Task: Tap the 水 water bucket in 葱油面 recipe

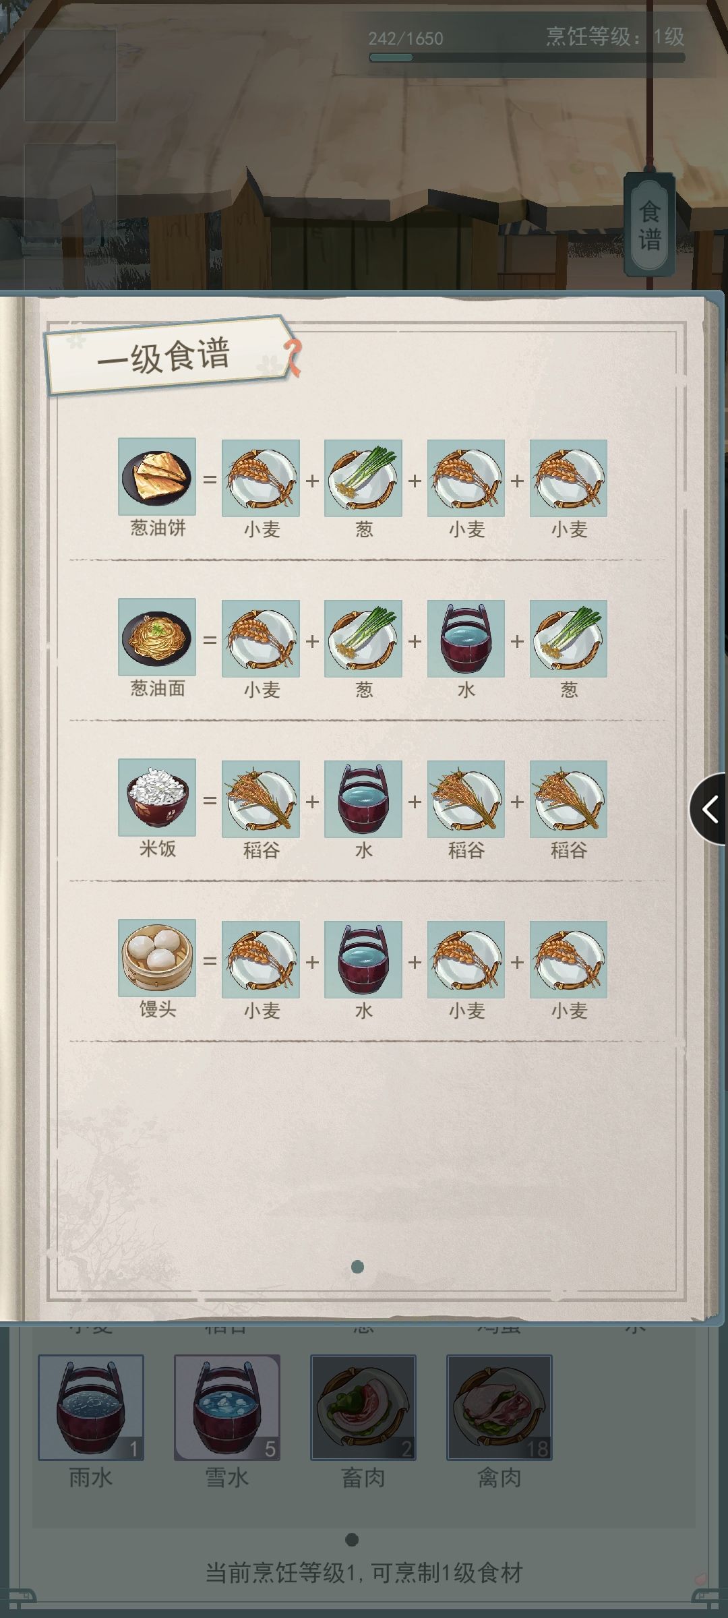Action: coord(466,638)
